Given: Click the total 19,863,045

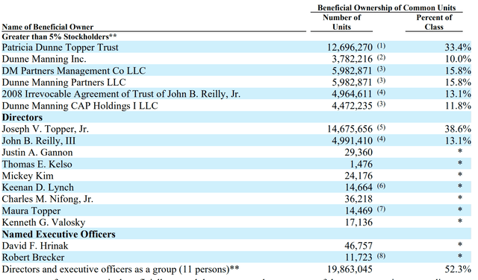Looking at the screenshot, I should (350, 270).
